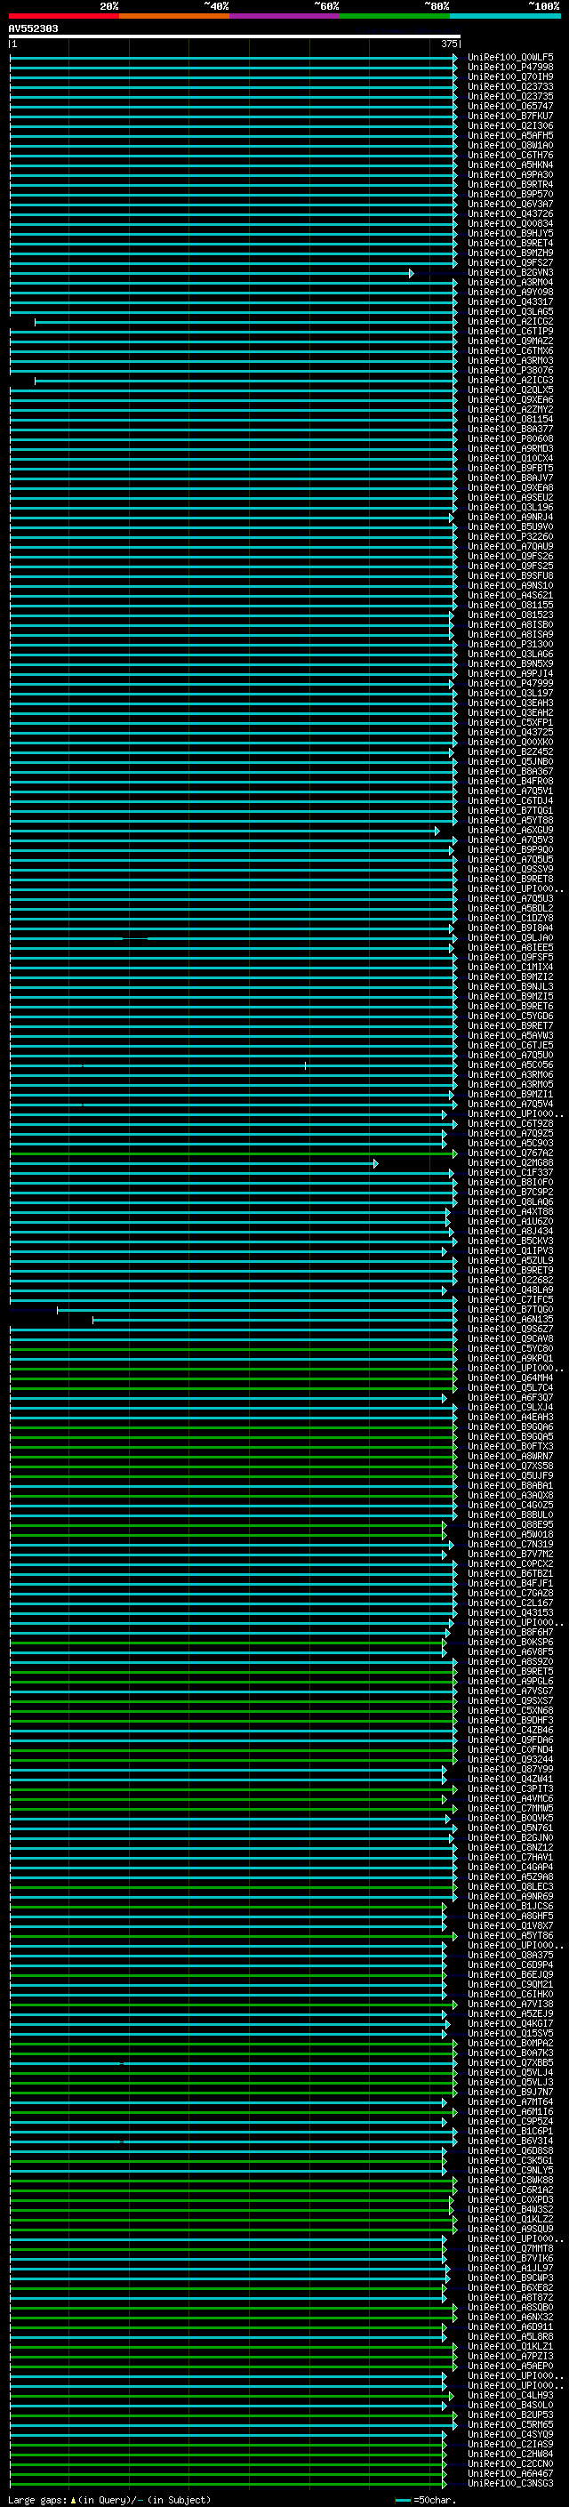Click the cyan ~100% identity legend segment
The width and height of the screenshot is (569, 2507).
[505, 16]
